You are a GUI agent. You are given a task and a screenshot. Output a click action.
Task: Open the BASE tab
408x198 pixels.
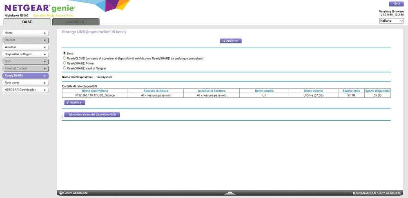tap(27, 22)
